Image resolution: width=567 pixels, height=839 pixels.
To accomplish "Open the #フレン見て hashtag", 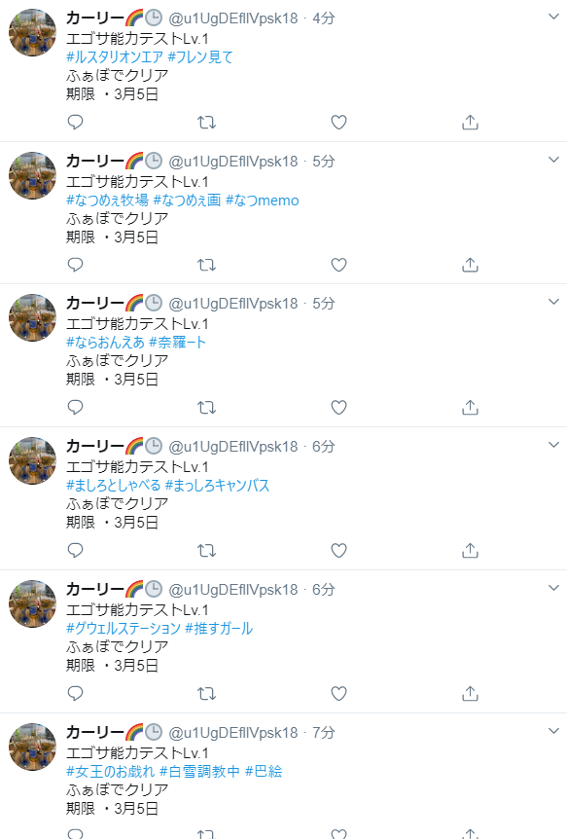I will coord(200,57).
